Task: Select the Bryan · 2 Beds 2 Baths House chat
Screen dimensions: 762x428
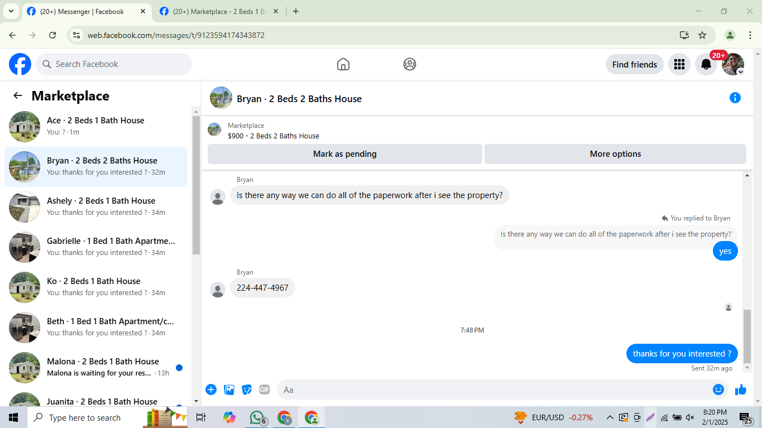Action: [95, 167]
